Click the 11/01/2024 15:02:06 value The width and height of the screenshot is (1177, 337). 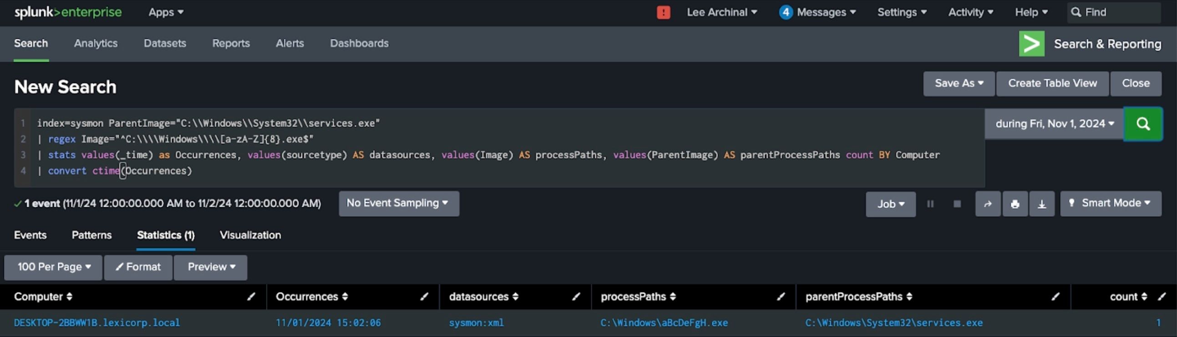point(328,323)
